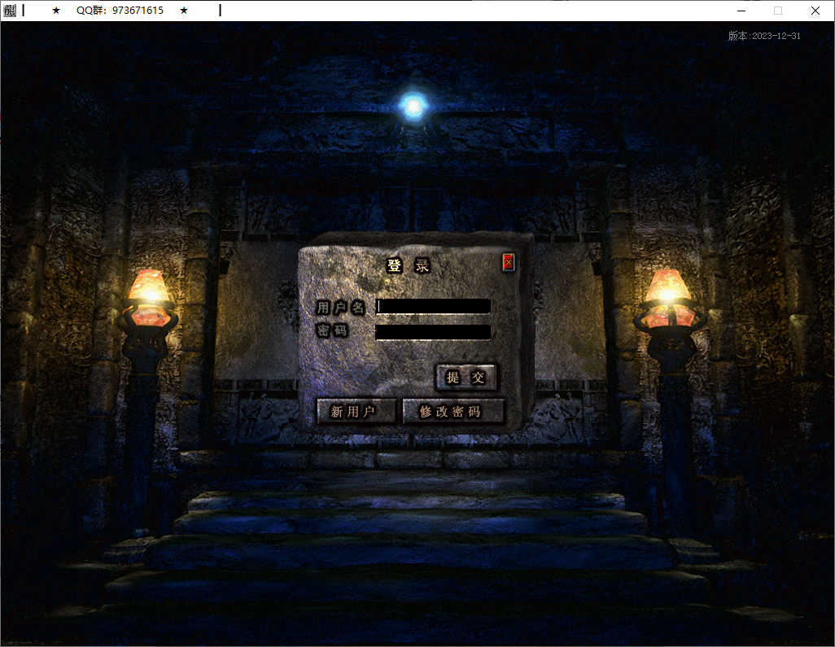Click the 用户名 label text

click(x=340, y=307)
